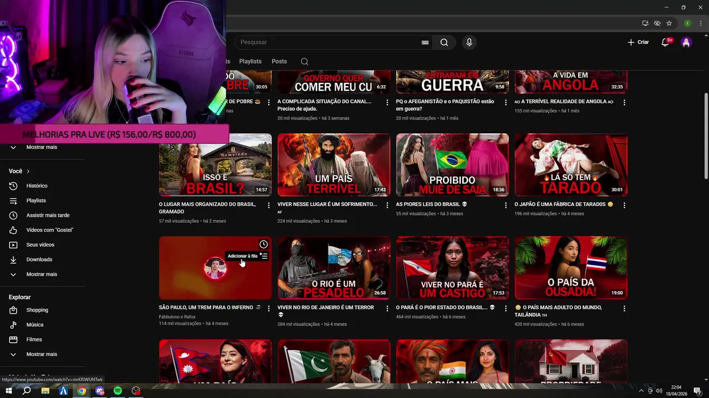Open Histórico in sidebar

tap(37, 186)
